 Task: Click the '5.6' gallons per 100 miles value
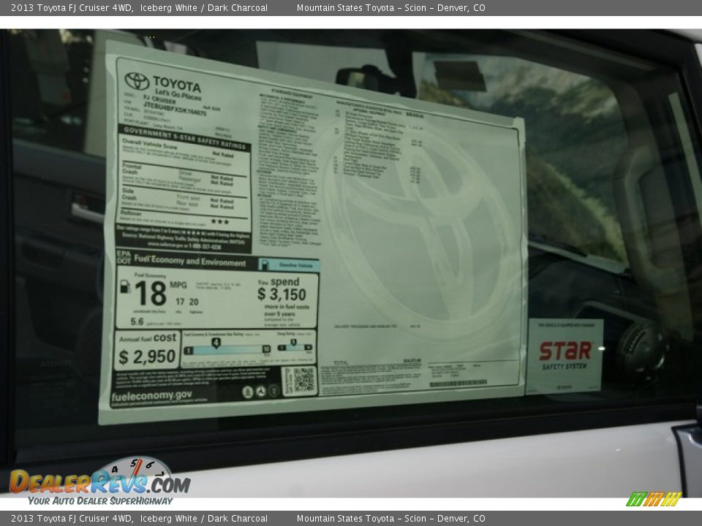[137, 321]
